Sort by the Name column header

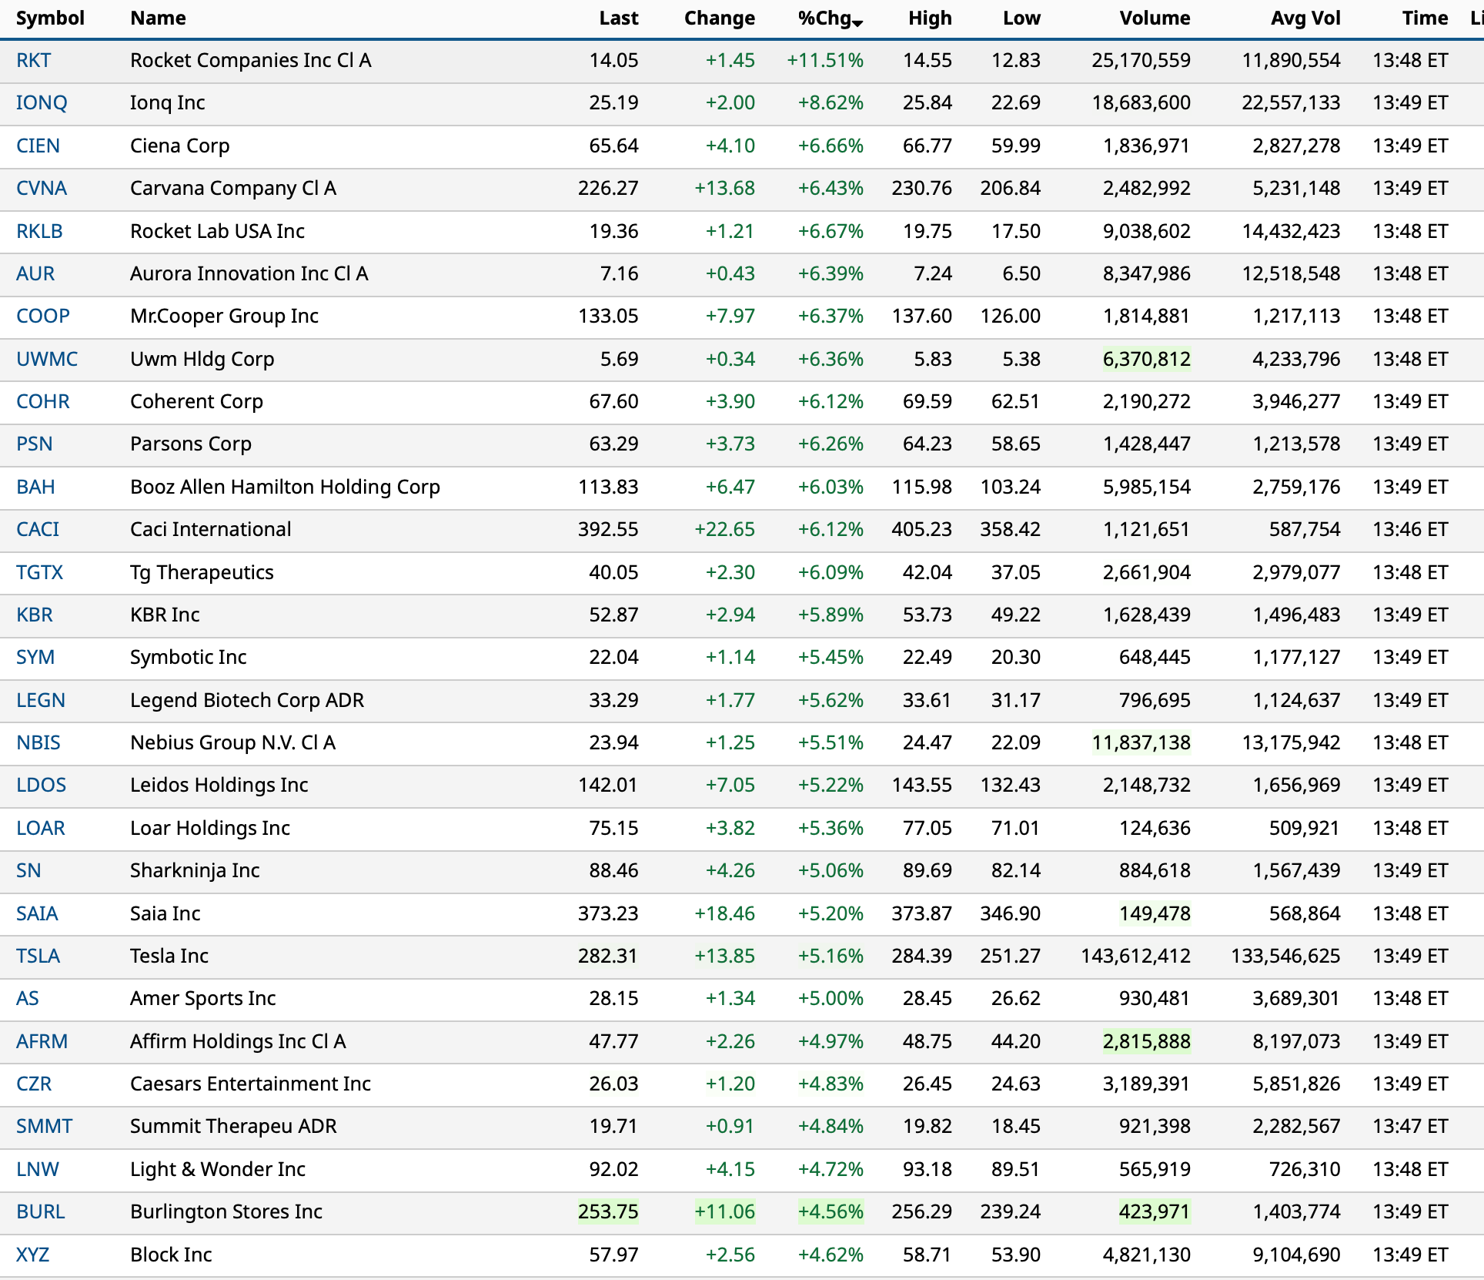[x=158, y=18]
